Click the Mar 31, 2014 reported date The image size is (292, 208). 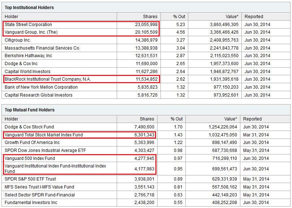256,135
